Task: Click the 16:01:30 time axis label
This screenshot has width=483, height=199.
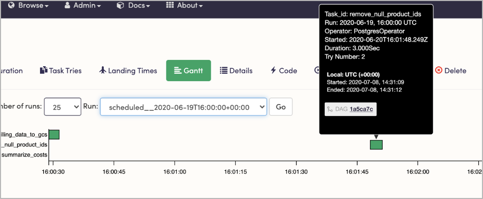Action: tap(296, 172)
